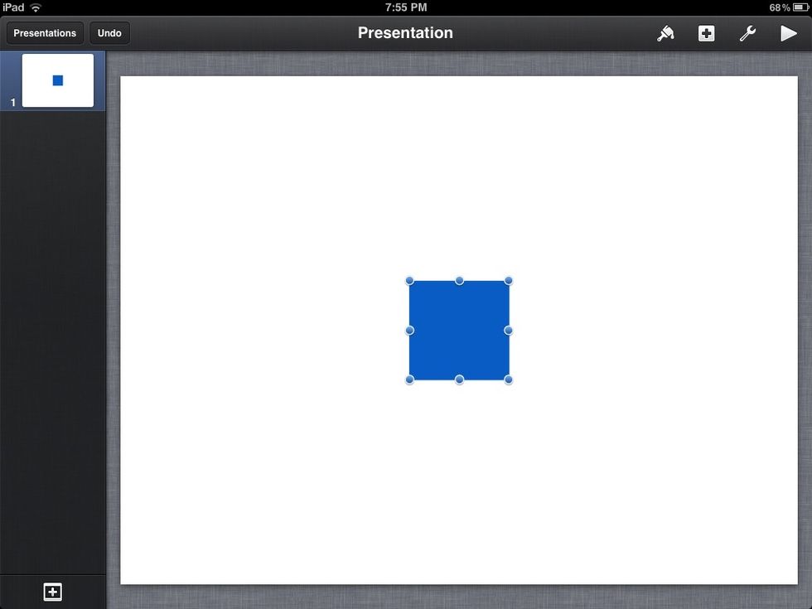Go back to Presentations
Screen dimensions: 812x609
click(x=45, y=33)
